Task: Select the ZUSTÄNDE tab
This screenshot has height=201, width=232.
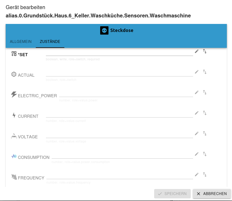Action: tap(50, 42)
